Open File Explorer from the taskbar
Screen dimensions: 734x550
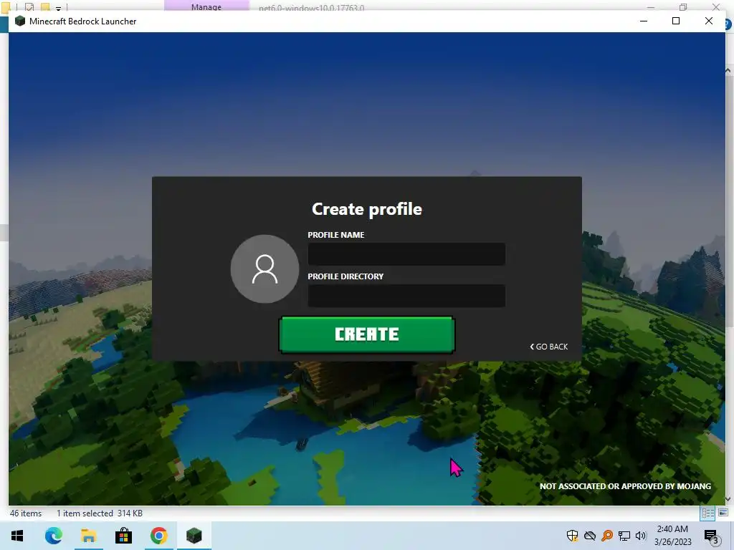[88, 536]
